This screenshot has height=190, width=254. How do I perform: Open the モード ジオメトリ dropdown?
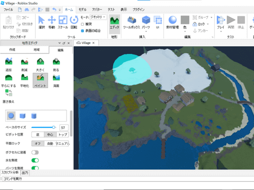98,17
